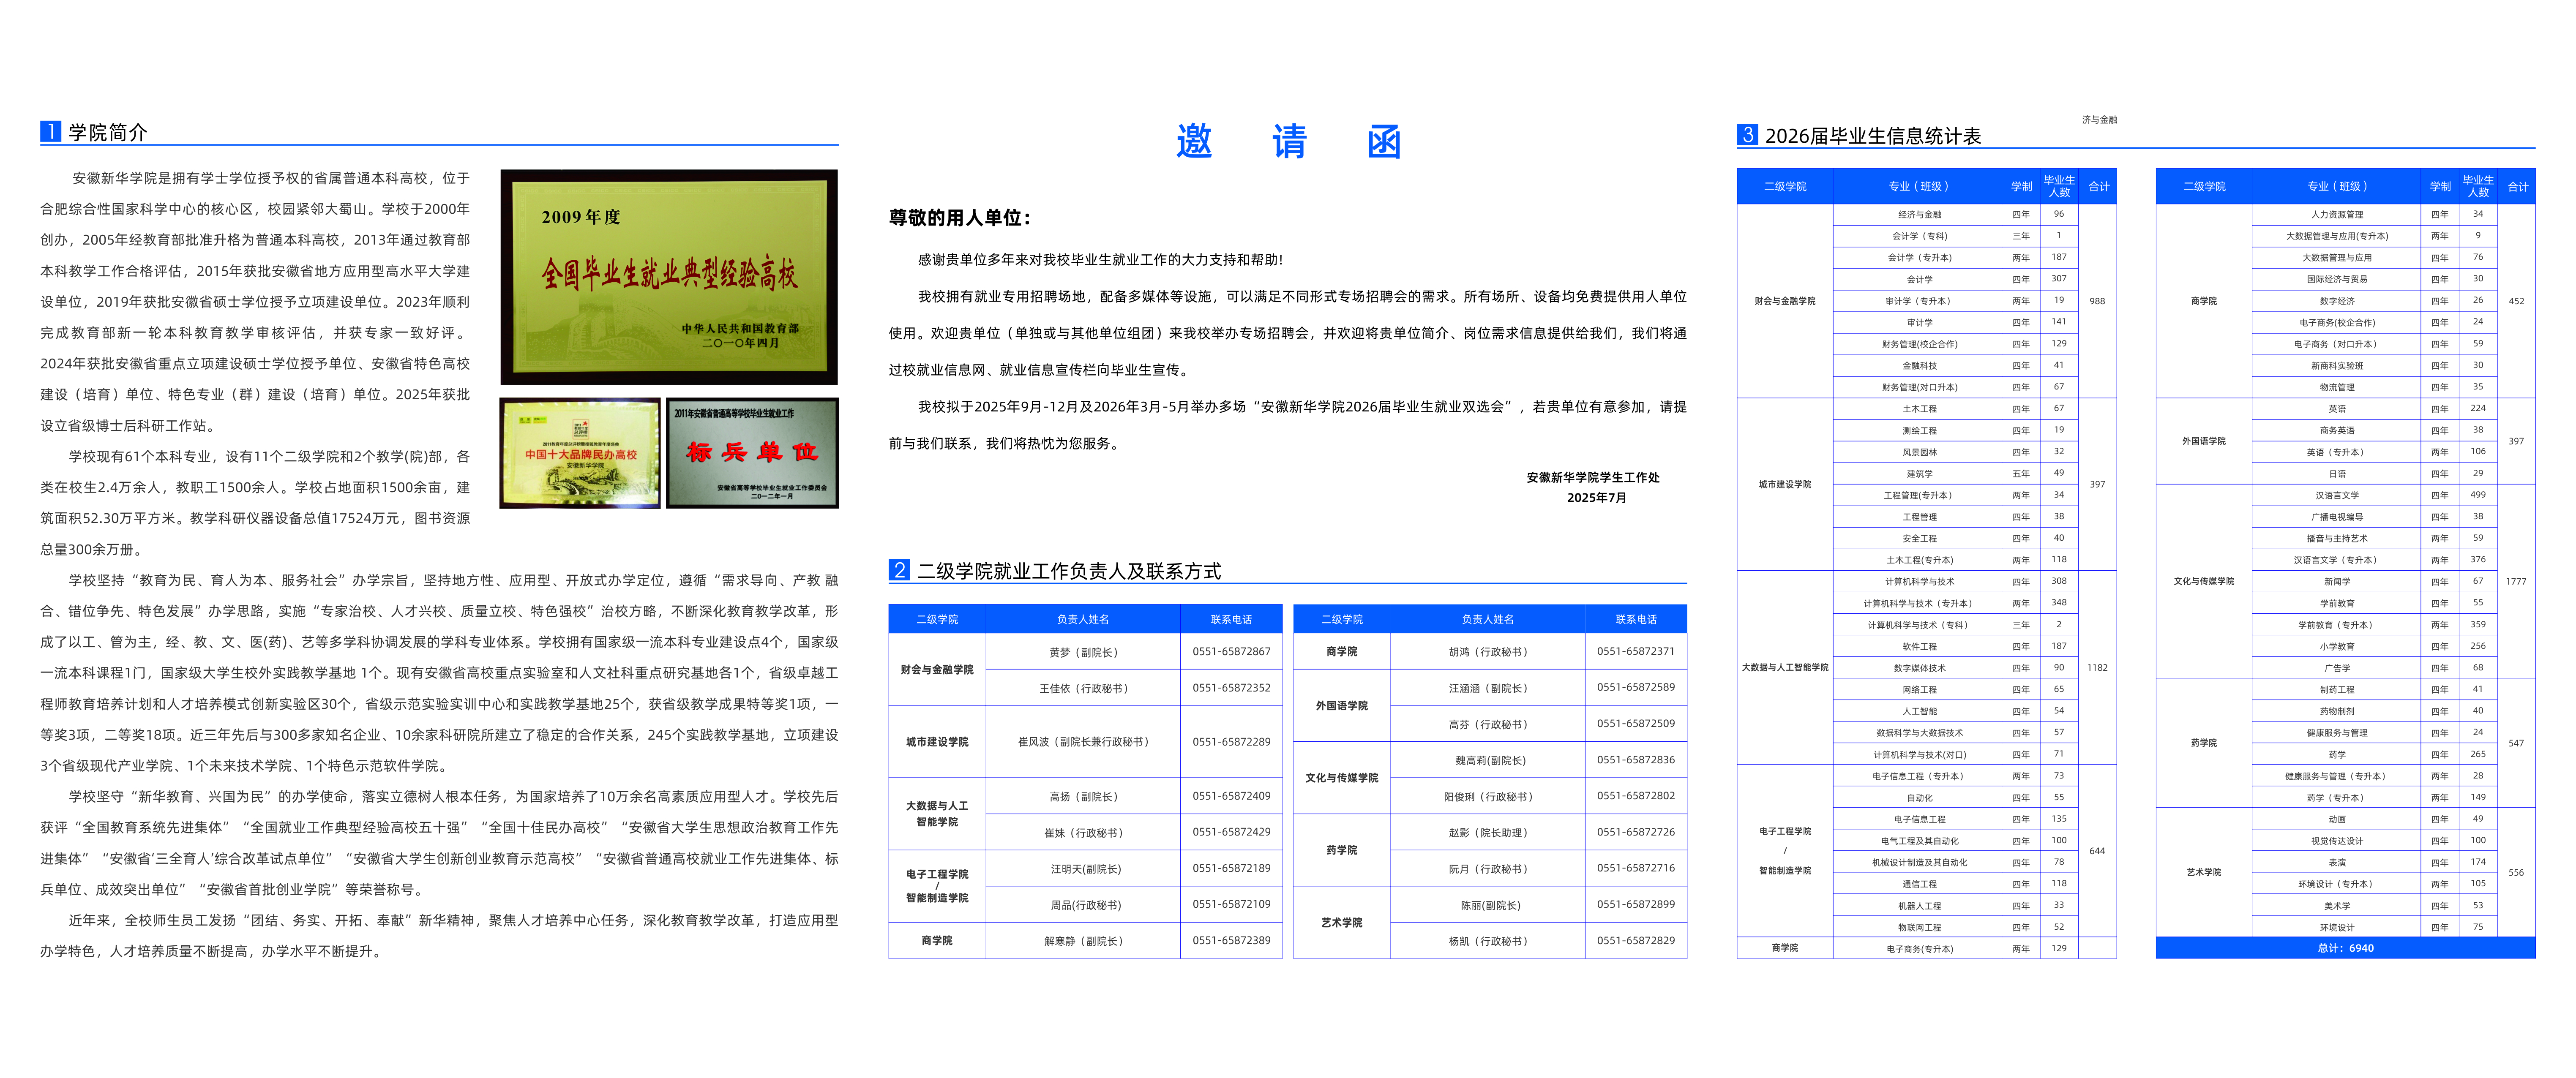Click the 988 subtotal for 财会与金融学院
Screen dimensions: 2576x1078
pos(2097,301)
